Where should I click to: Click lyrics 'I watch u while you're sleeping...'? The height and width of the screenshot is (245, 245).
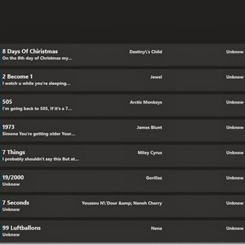coord(36,84)
